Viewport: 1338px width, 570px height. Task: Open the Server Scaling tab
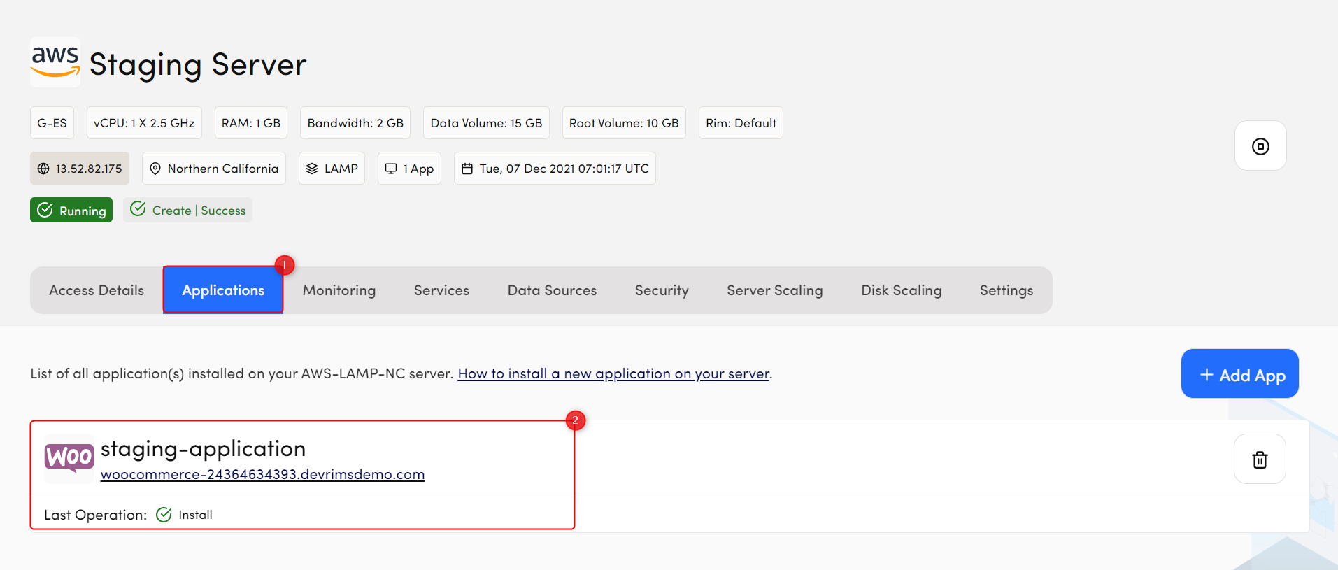point(774,290)
